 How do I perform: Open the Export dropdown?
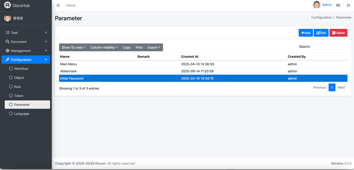pos(154,47)
